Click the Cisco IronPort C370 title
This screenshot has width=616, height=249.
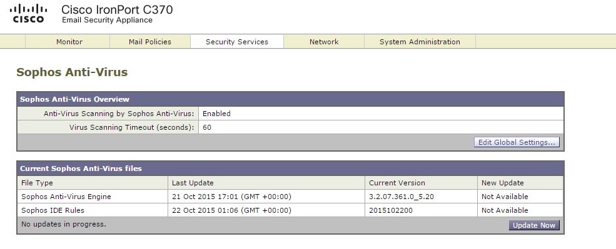pos(117,9)
